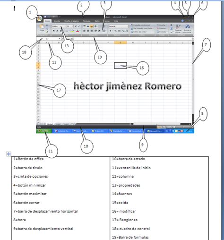This screenshot has width=224, height=240.
Task: Toggle align text left
Action: click(85, 31)
